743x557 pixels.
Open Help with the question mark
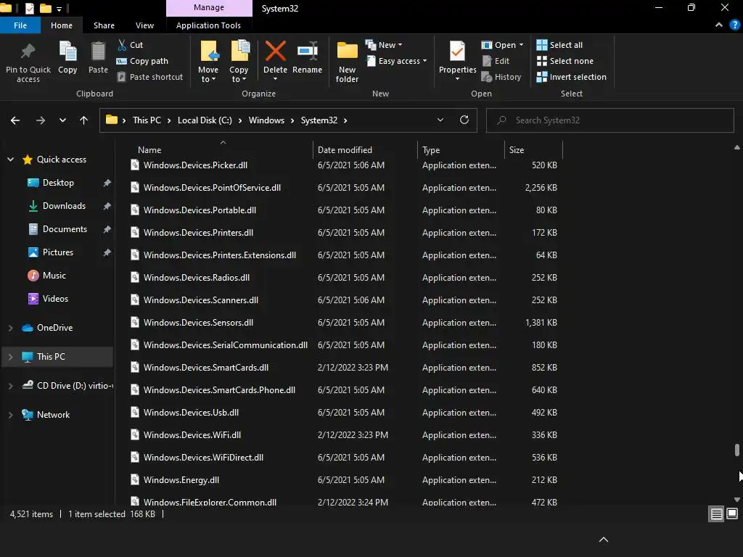point(734,25)
